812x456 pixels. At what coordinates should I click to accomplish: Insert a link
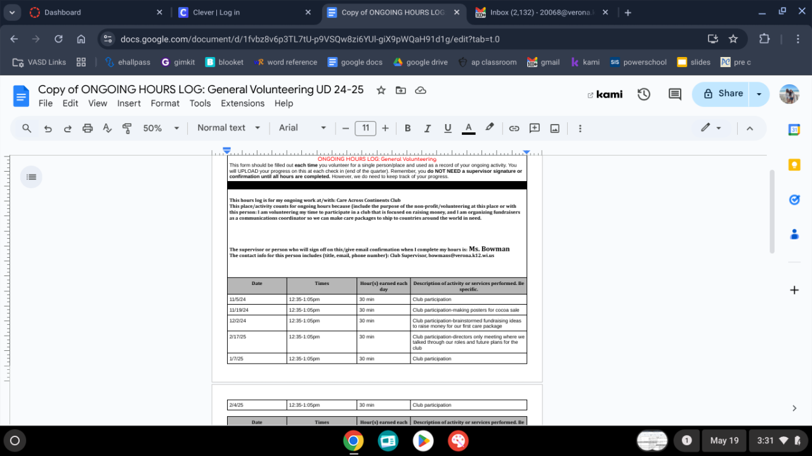514,128
